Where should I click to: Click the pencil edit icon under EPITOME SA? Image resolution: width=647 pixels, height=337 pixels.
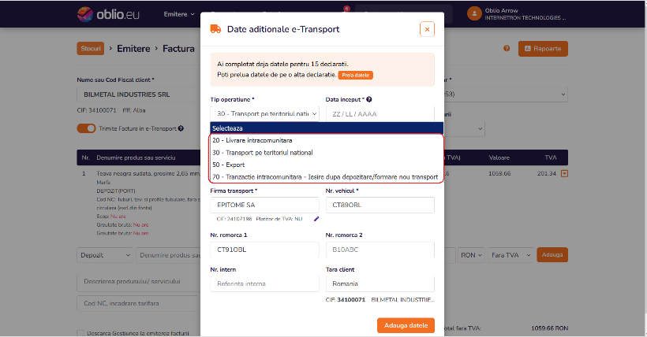coord(316,219)
